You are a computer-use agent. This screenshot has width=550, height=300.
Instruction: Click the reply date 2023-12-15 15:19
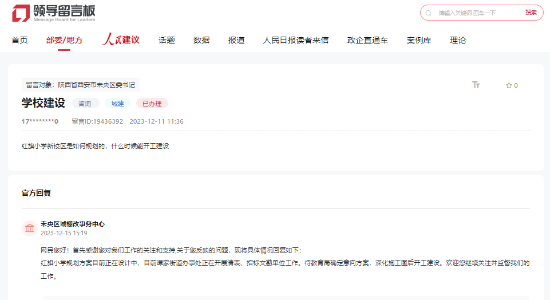click(64, 233)
